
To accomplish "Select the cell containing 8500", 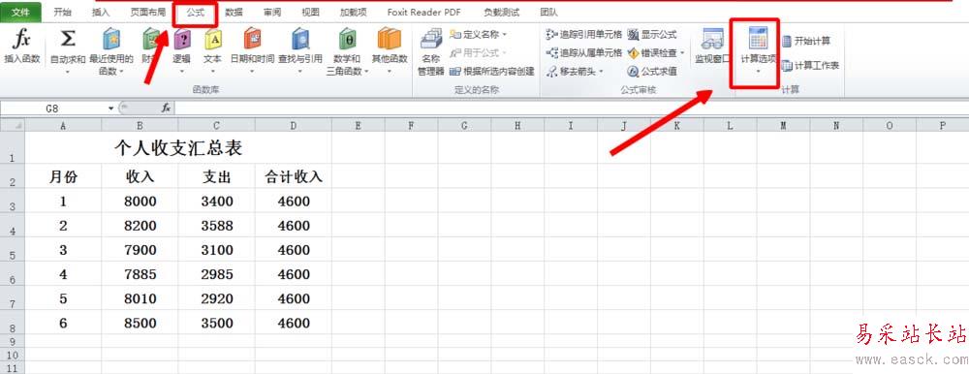I will (141, 323).
